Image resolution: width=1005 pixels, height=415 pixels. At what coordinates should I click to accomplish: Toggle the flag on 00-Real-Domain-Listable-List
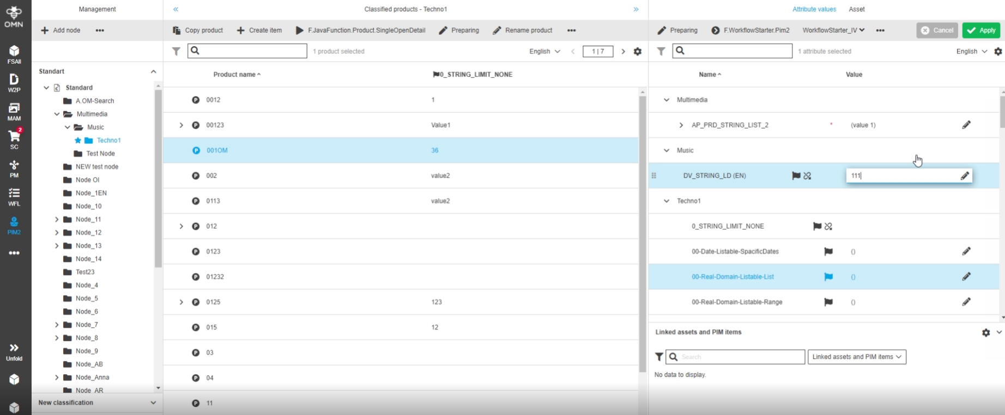point(828,277)
